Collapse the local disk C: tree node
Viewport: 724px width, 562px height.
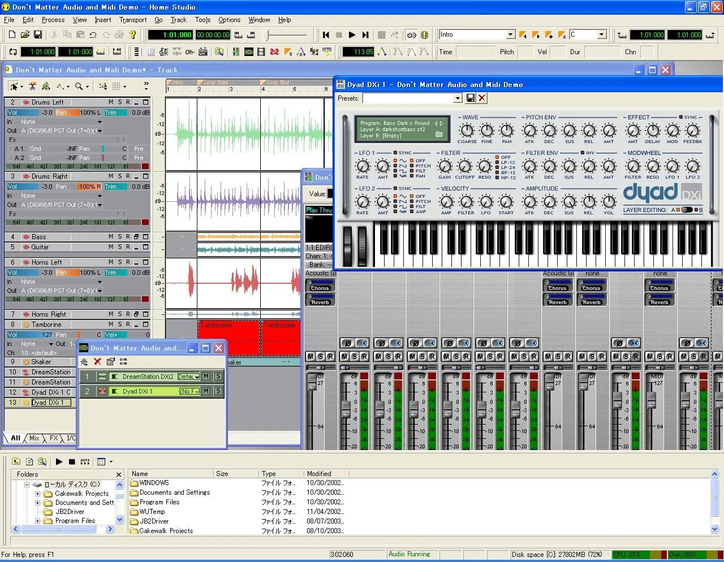click(x=27, y=485)
